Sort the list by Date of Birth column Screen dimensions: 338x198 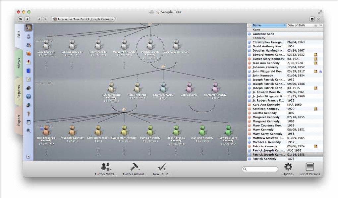[x=296, y=25]
